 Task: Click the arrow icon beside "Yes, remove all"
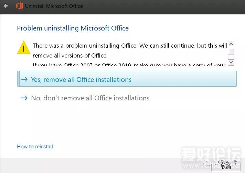coord(24,79)
